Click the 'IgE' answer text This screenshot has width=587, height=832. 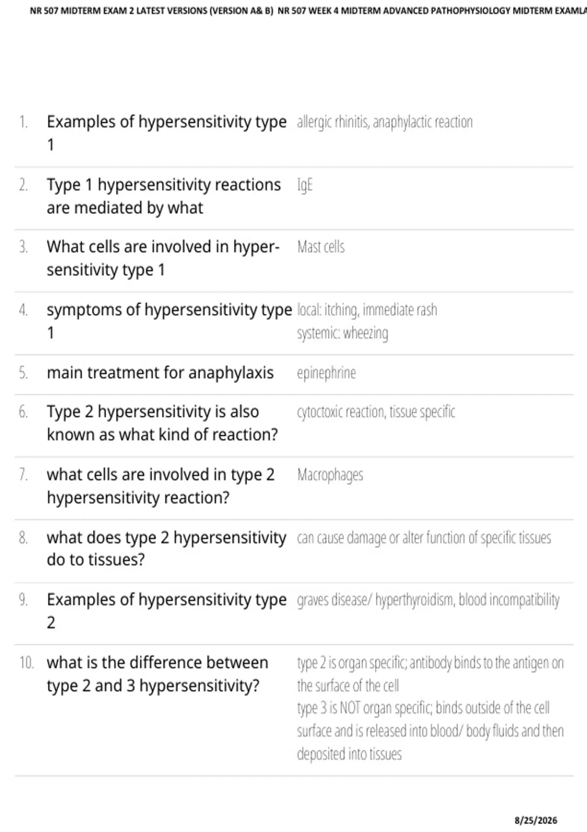[x=305, y=185]
